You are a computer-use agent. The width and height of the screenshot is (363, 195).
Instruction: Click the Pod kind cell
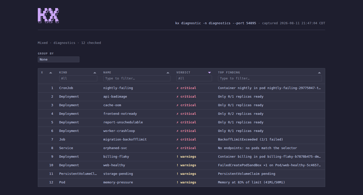click(x=62, y=182)
